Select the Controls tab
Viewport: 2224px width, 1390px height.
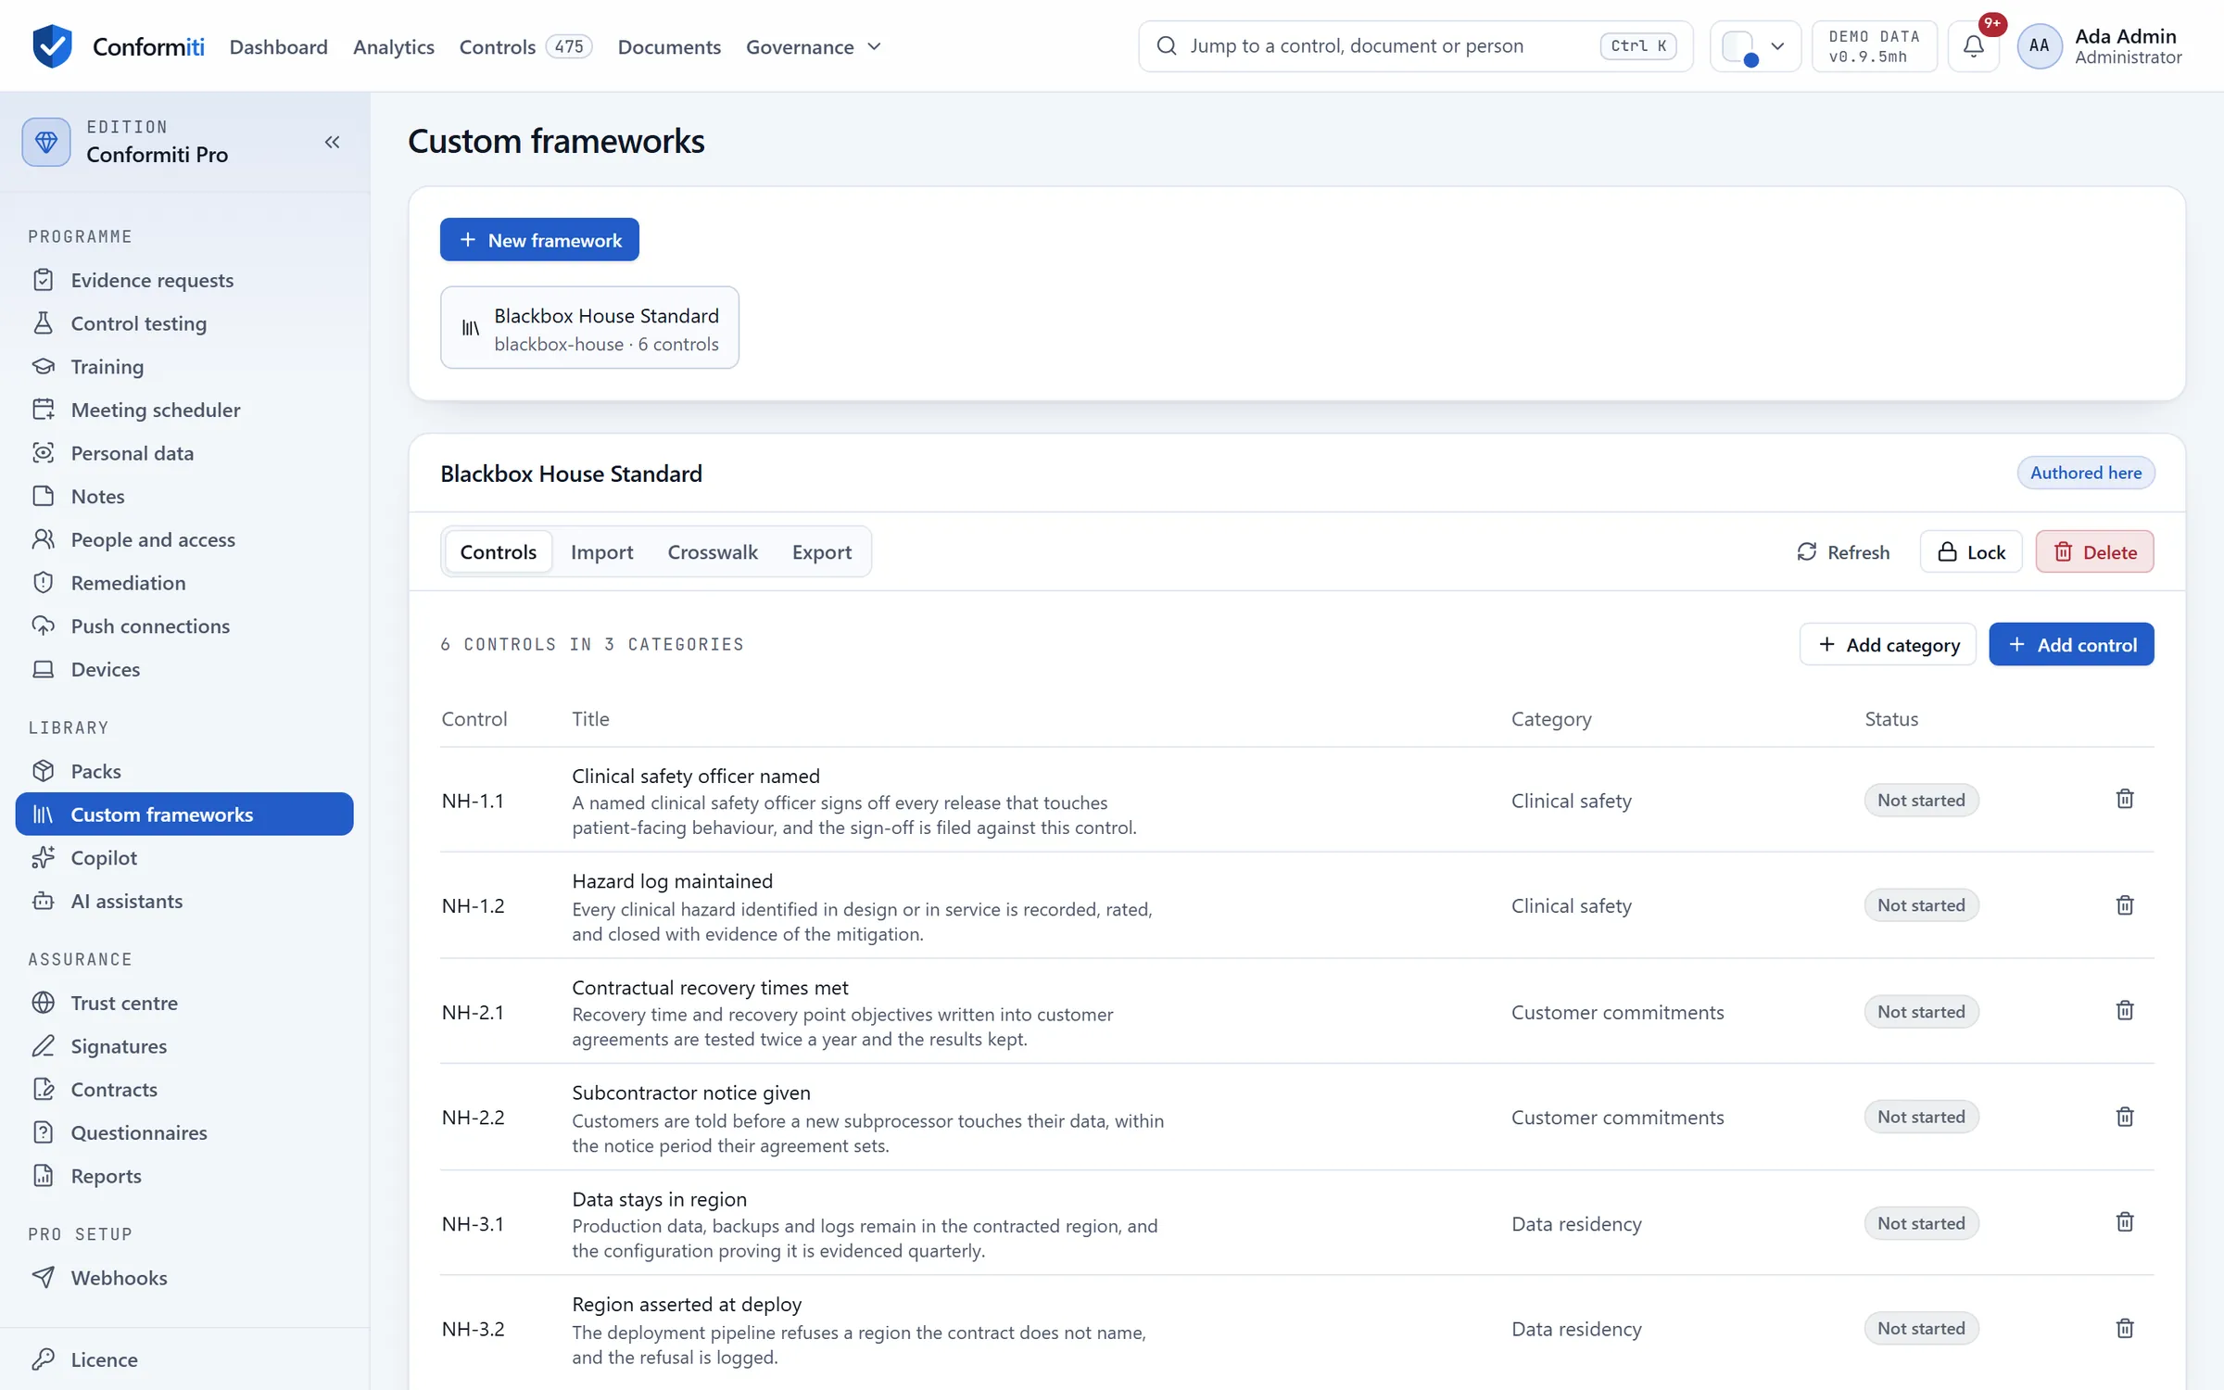click(499, 552)
